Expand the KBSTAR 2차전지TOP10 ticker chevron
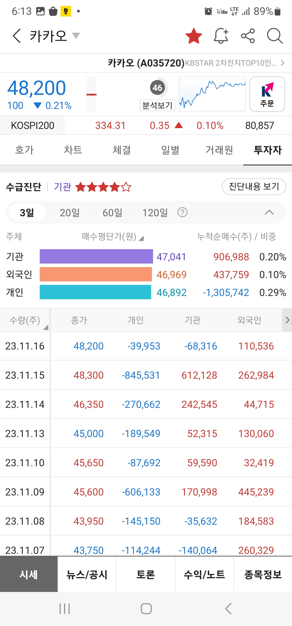The width and height of the screenshot is (292, 626). (x=283, y=63)
